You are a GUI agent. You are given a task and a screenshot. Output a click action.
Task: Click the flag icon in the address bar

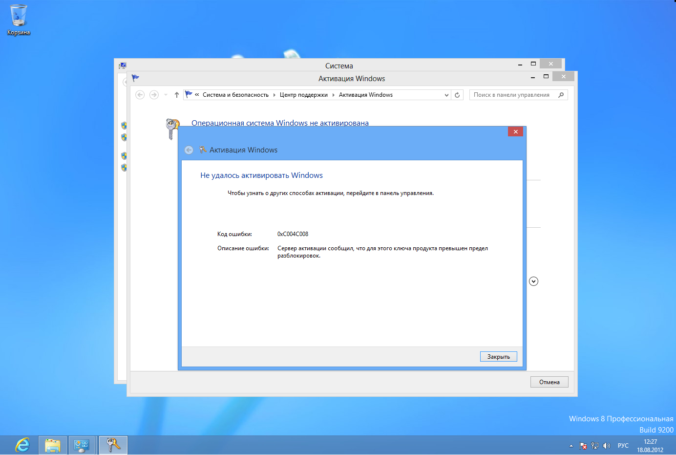189,94
